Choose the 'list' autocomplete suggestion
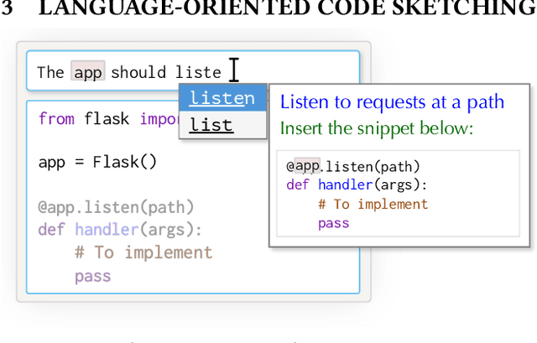The height and width of the screenshot is (343, 537). (211, 125)
